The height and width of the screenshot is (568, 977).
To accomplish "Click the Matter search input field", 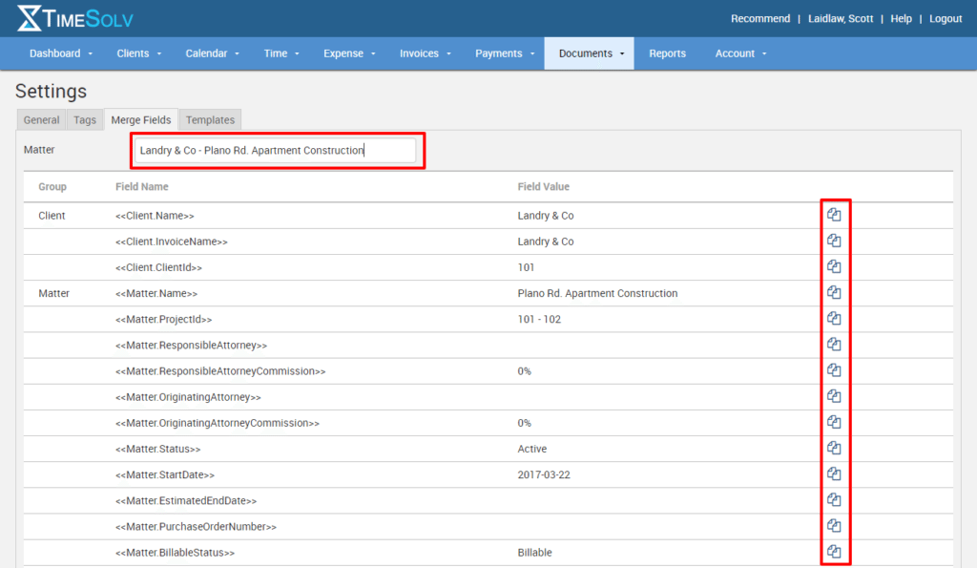I will 275,151.
